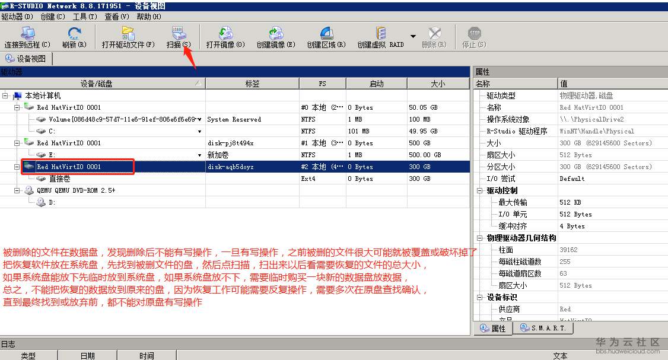
Task: Collapse the selected disk-aqb5doyz node
Action: (17, 167)
